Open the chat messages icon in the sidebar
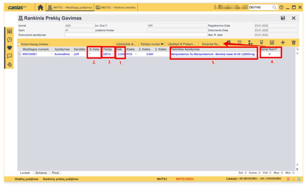307x186 pixels. pos(10,56)
